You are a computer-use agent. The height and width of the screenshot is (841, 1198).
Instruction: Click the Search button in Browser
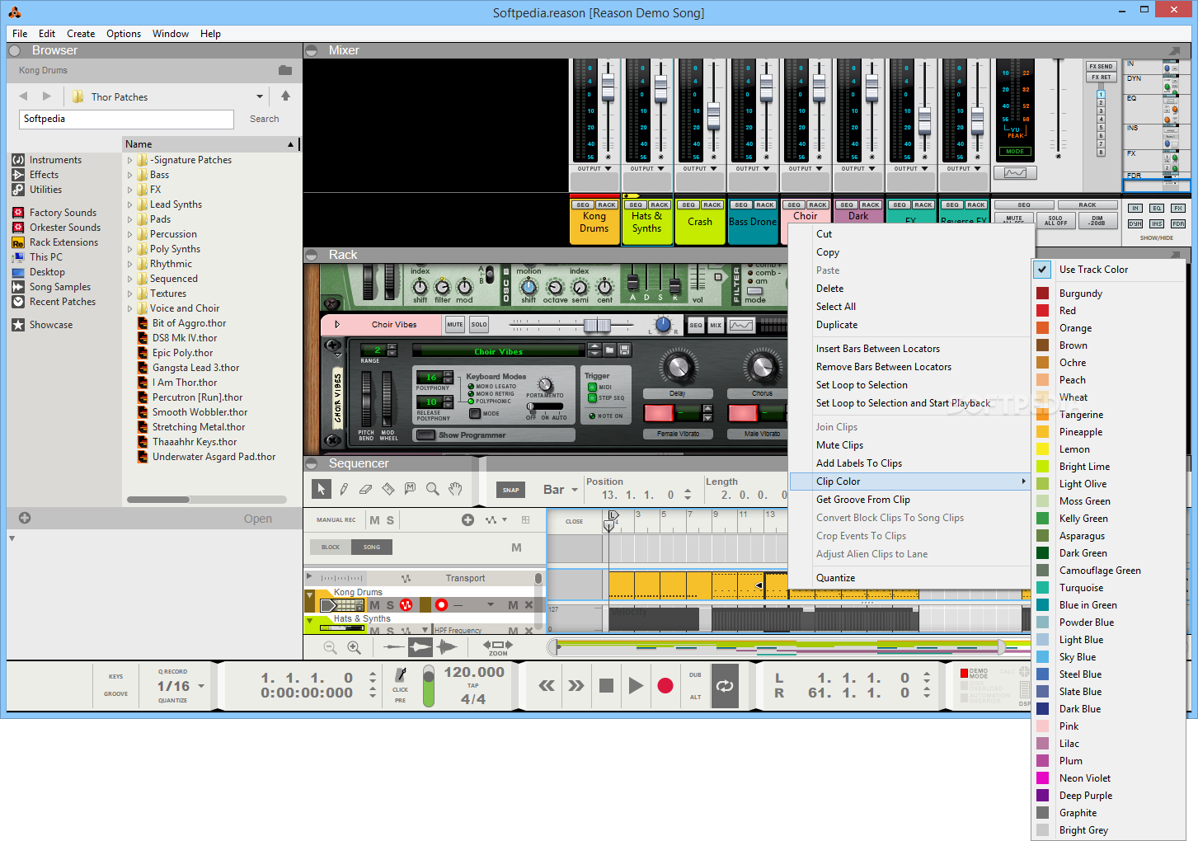[265, 119]
